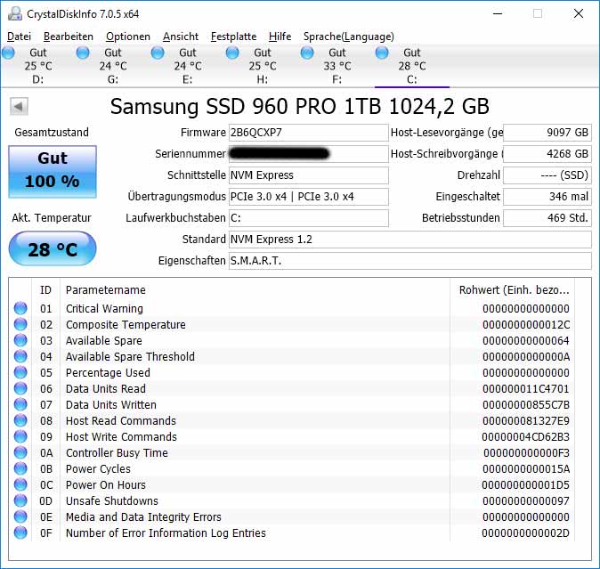
Task: Click status orb for Data Units Written
Action: (x=20, y=405)
